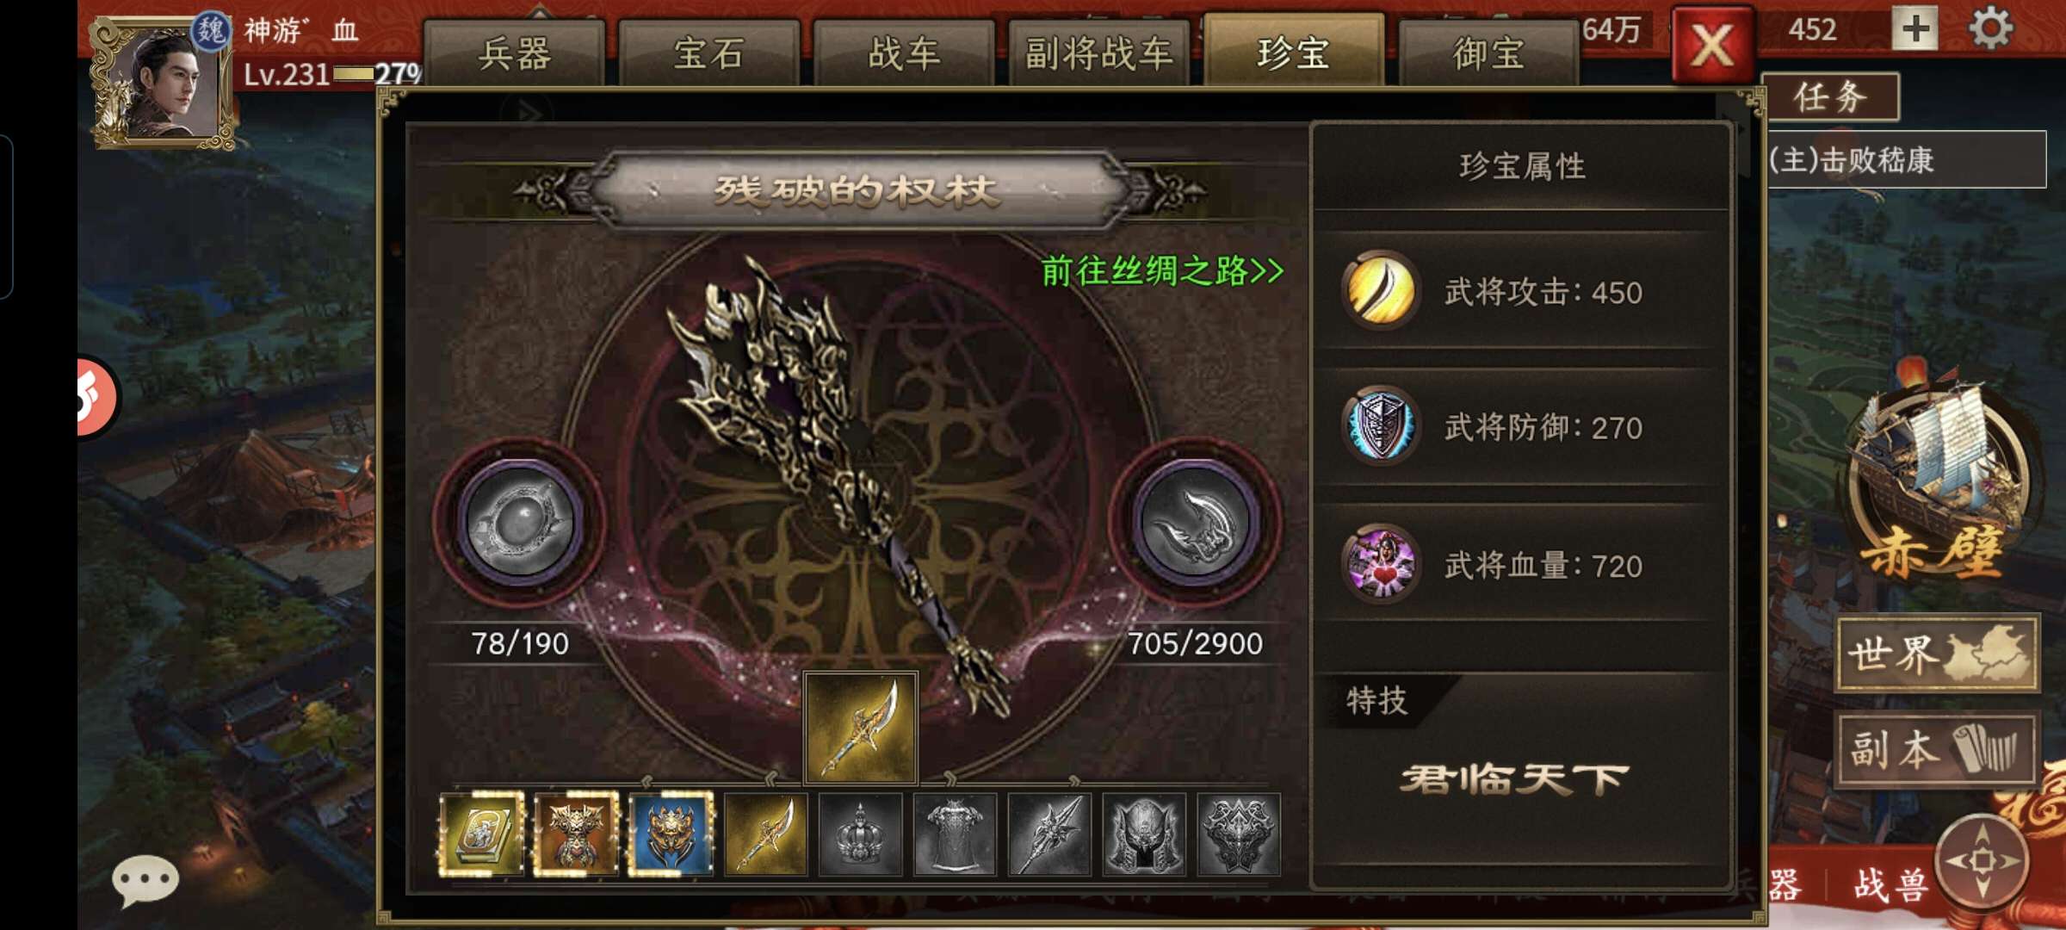
Task: Open the 世界 map button
Action: pos(1937,654)
